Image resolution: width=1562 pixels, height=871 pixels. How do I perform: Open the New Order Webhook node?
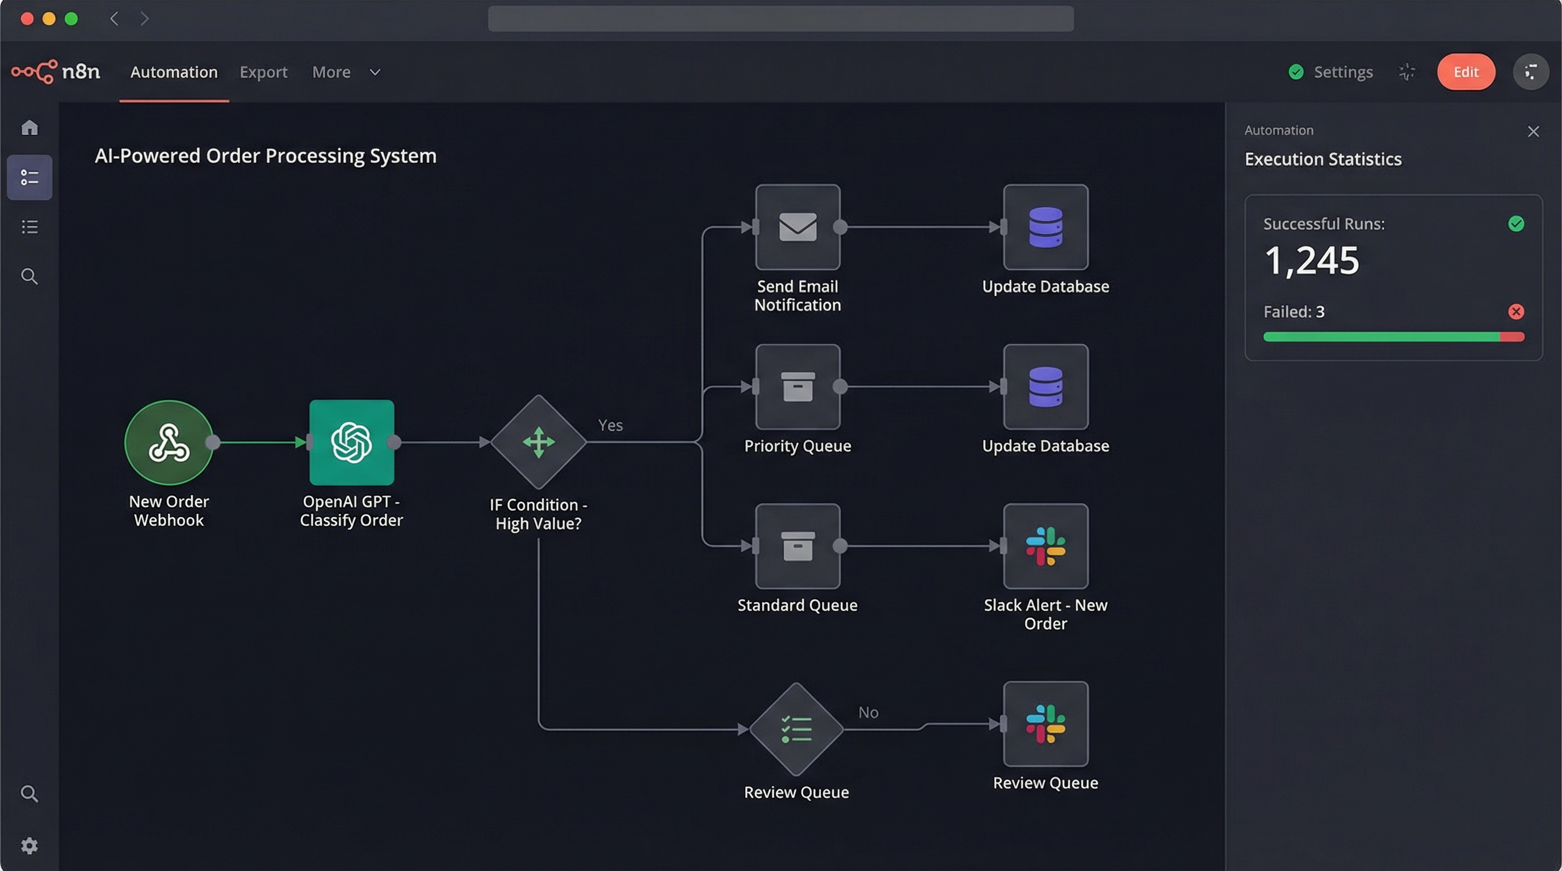point(169,443)
